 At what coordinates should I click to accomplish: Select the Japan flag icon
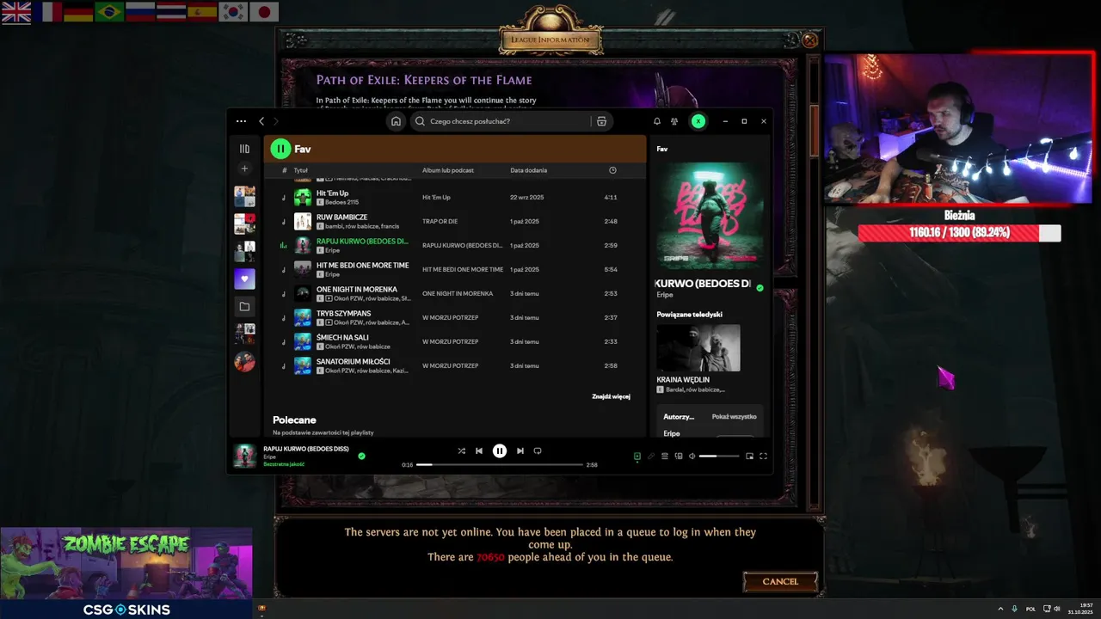[x=264, y=12]
